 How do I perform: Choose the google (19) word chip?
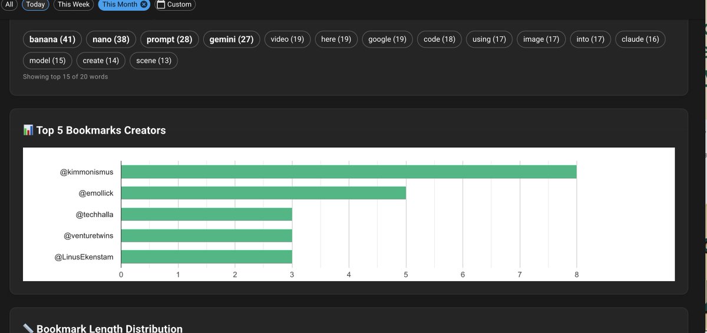click(x=388, y=39)
